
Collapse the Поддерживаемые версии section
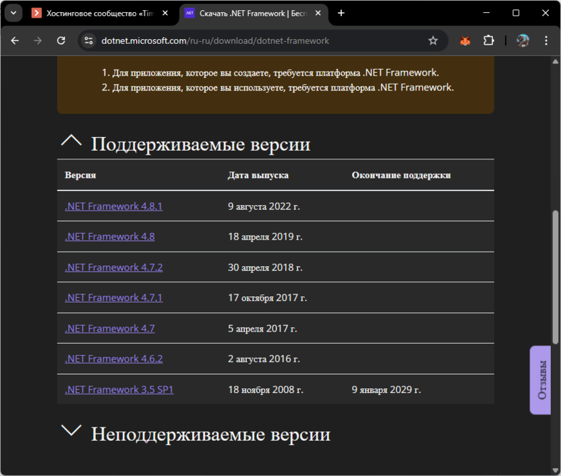pyautogui.click(x=71, y=141)
